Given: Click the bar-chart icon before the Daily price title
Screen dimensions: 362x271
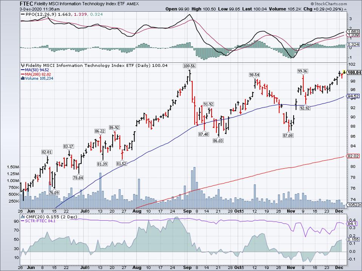Looking at the screenshot, I should 23,65.
